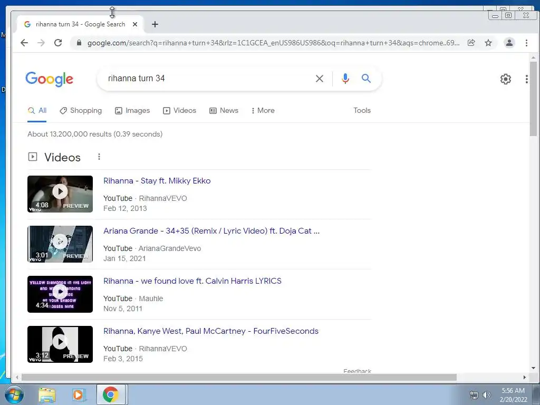Open a new tab with the plus button

(x=155, y=24)
